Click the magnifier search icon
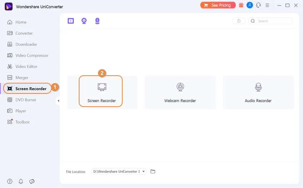303x188 pixels. click(253, 21)
